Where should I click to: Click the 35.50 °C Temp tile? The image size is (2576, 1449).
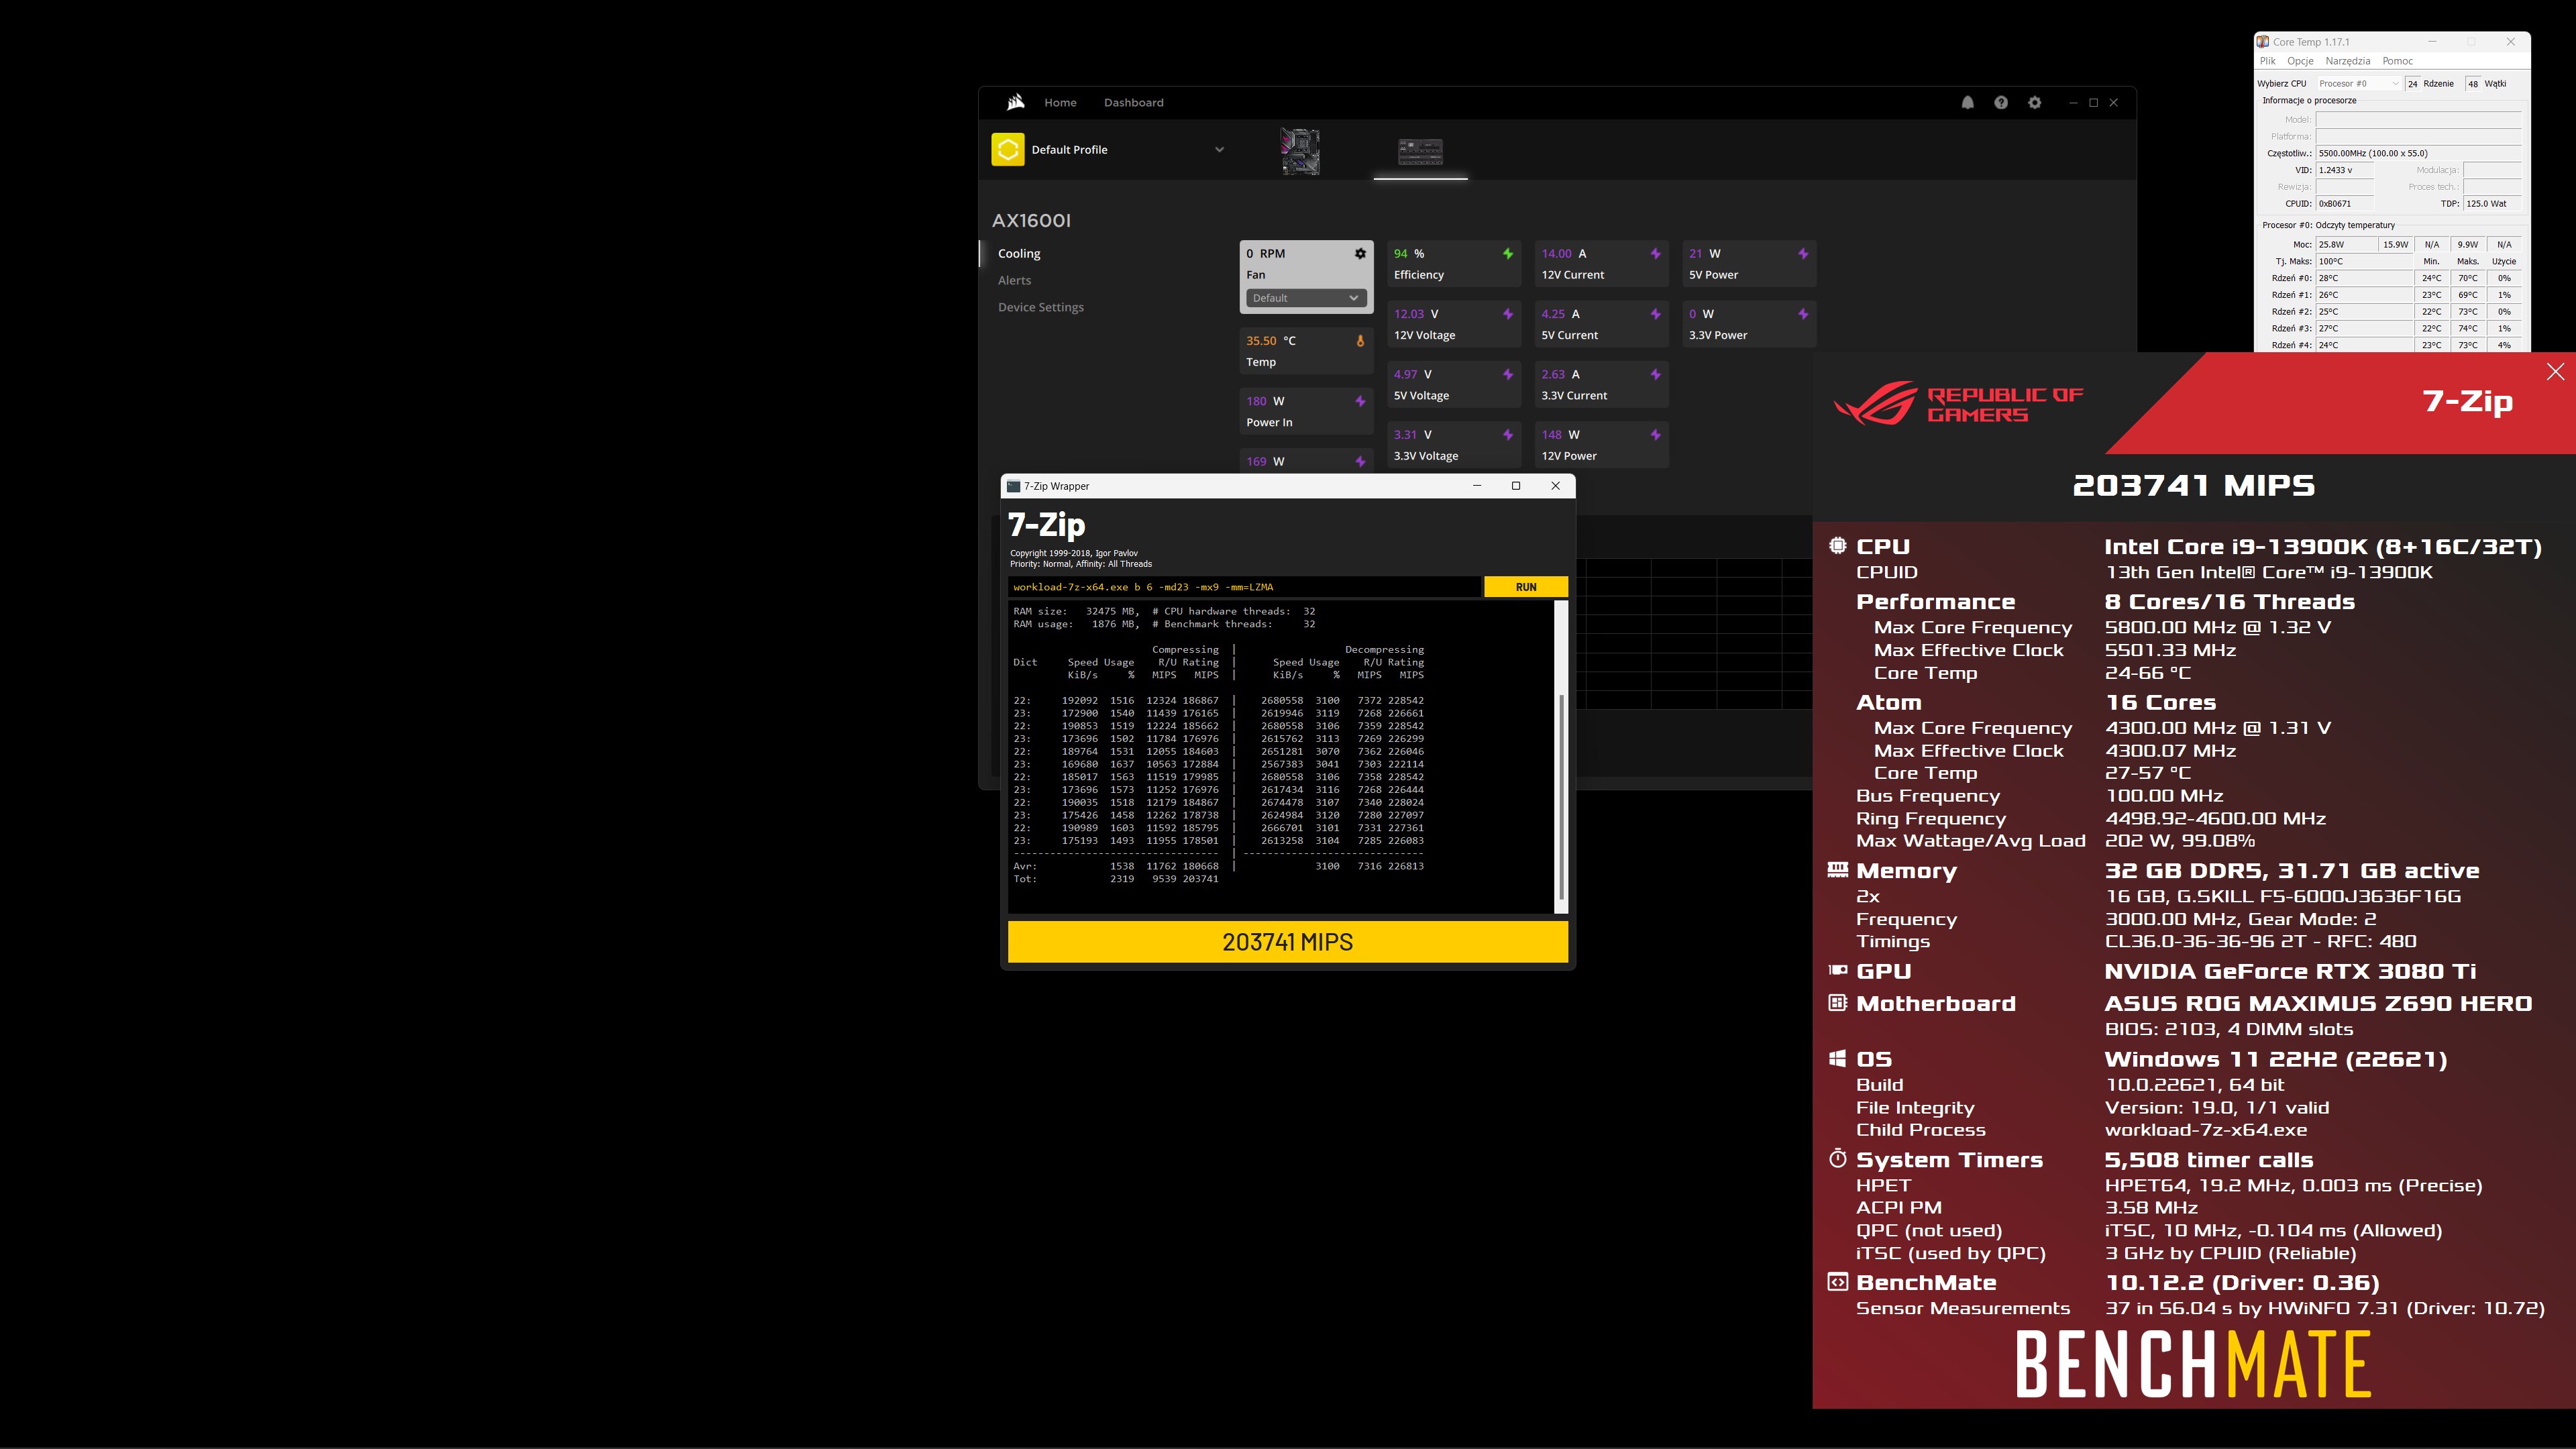[x=1305, y=351]
